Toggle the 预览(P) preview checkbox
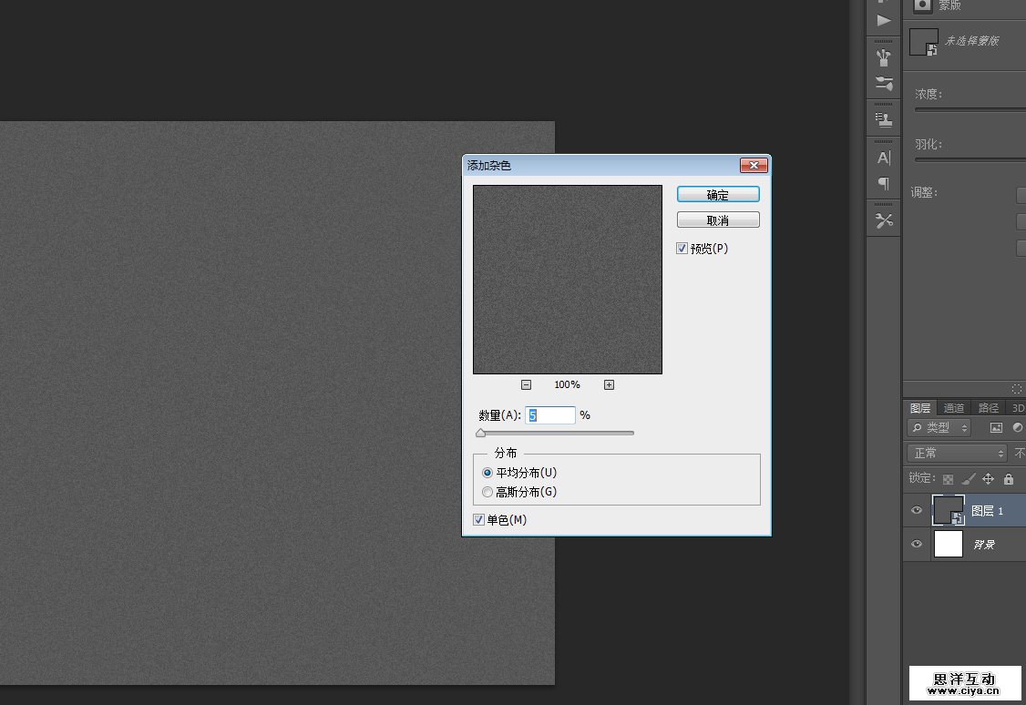 point(682,249)
